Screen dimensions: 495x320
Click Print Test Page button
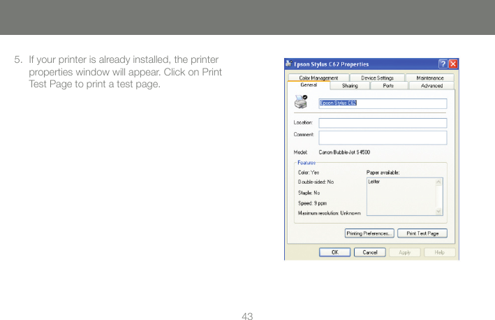pos(422,233)
